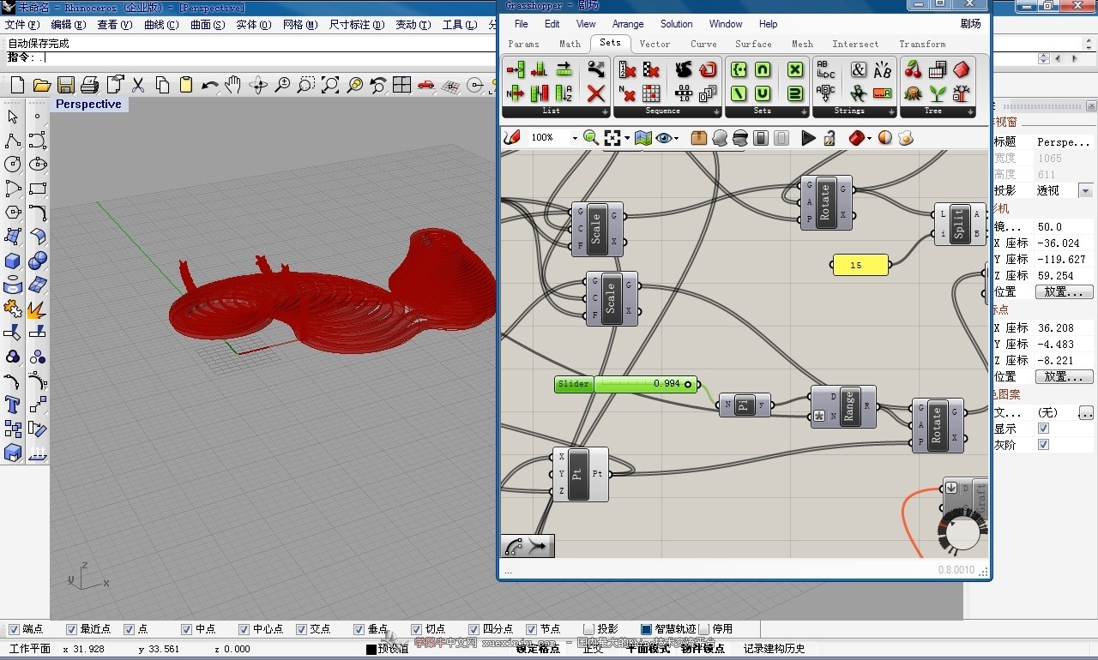Click the Zoom extents magnifier in Grasshopper

591,138
